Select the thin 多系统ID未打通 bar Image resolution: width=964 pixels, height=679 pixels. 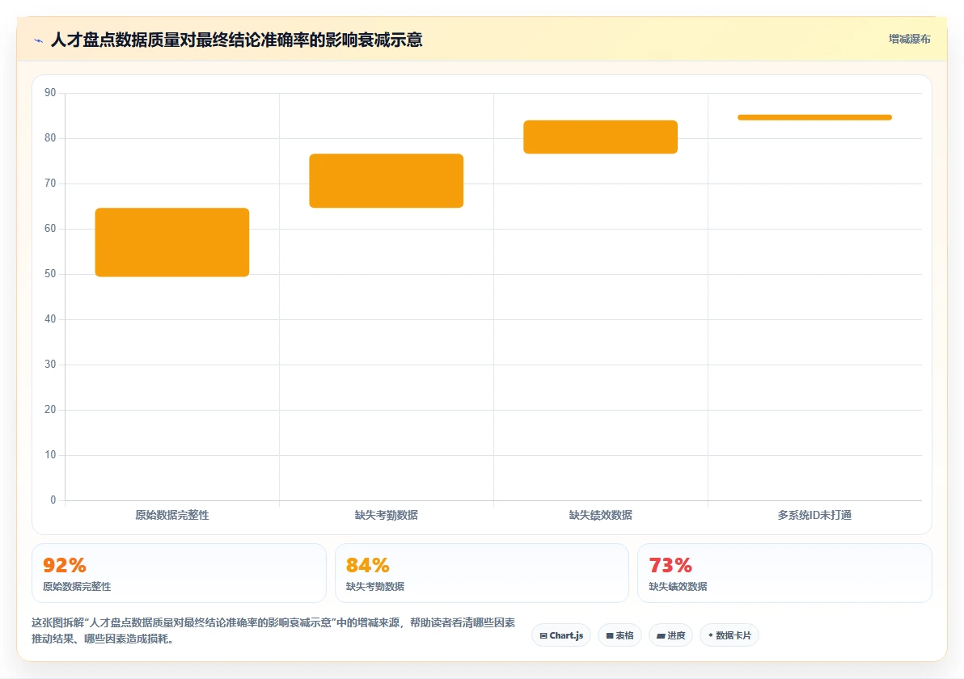pos(814,117)
